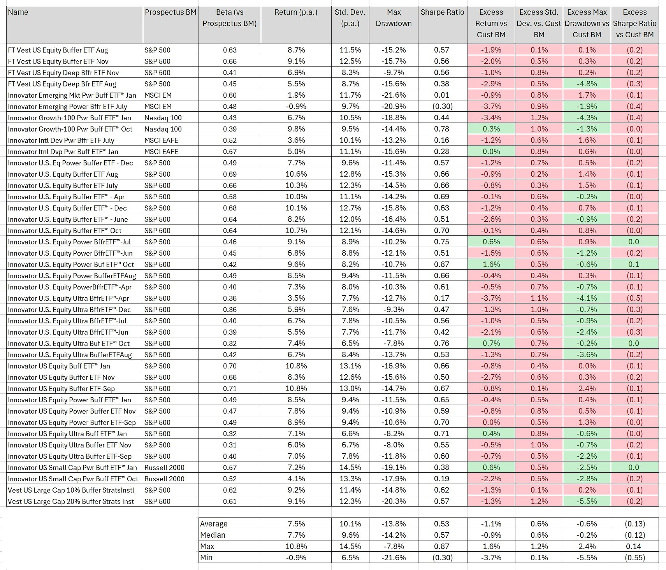Click -5.5% excess drawdown for Vest 20% Buffer
The width and height of the screenshot is (666, 570).
[587, 501]
